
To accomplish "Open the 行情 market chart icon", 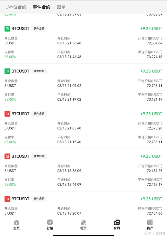I will coord(50,225).
